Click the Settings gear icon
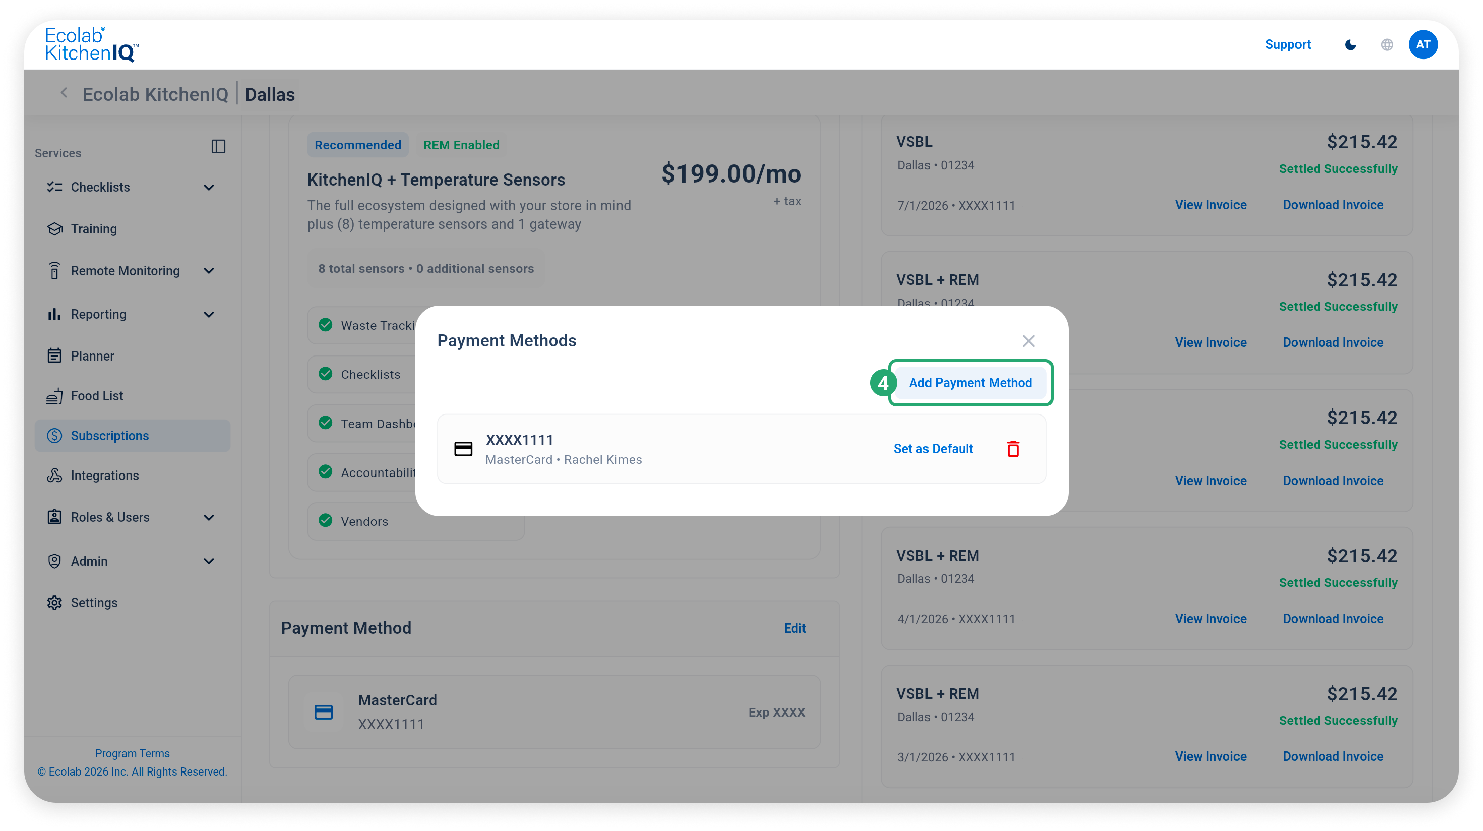Screen dimensions: 1483x831 coord(54,603)
